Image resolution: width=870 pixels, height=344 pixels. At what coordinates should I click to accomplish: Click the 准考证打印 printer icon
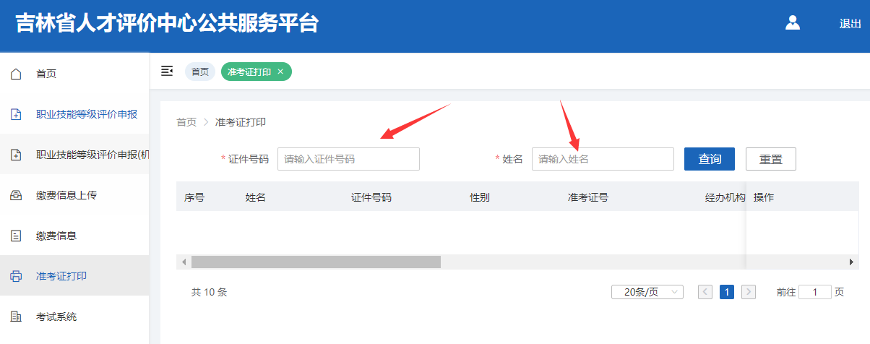pos(16,276)
